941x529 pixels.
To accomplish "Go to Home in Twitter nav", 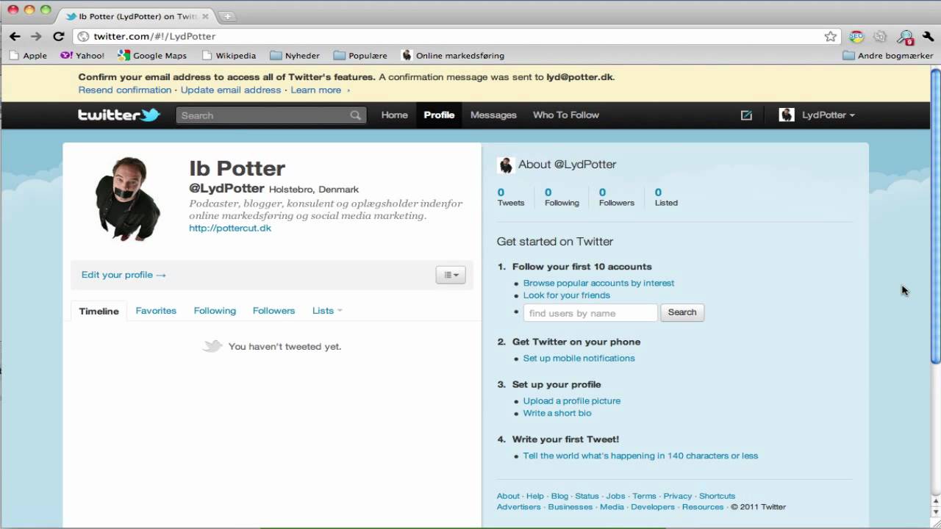I will (394, 115).
